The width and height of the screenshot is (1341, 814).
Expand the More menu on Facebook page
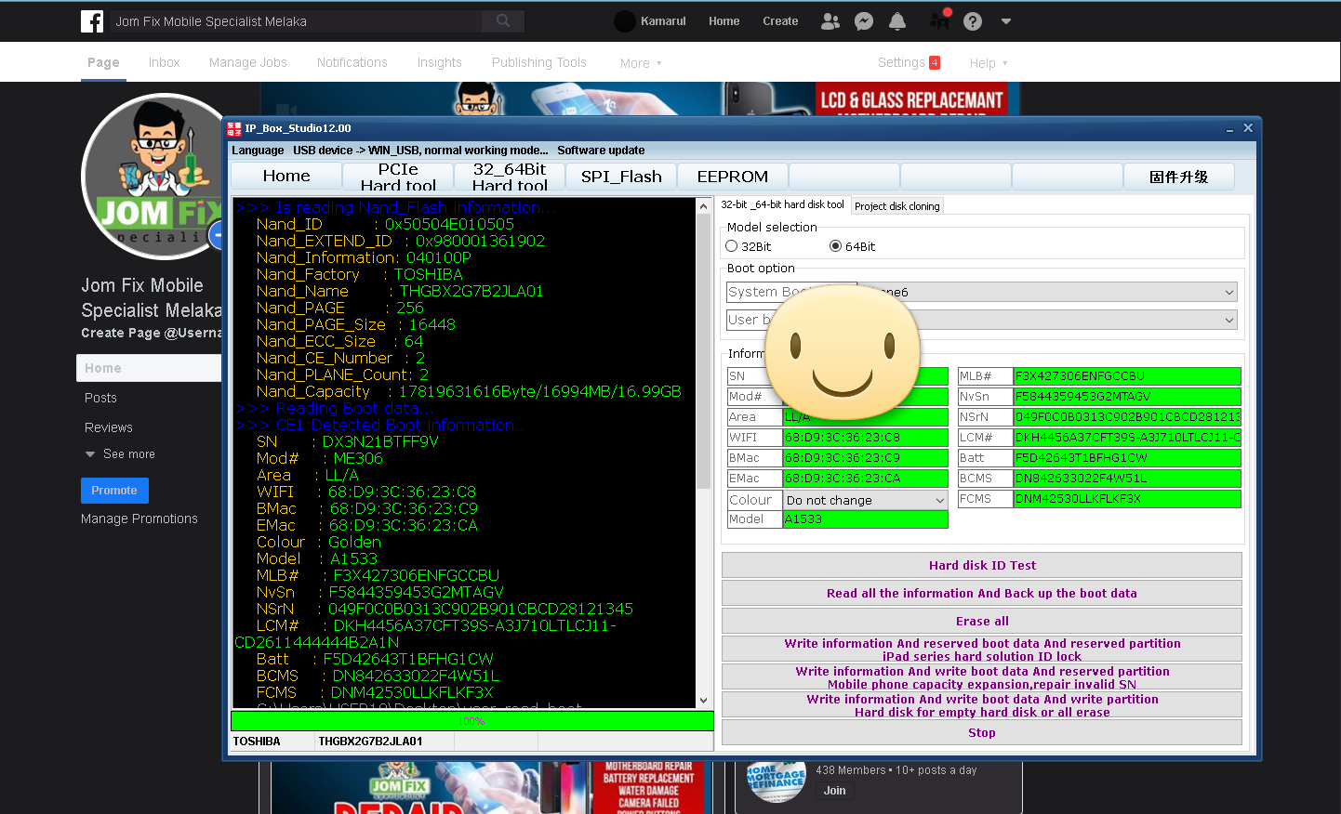coord(641,63)
